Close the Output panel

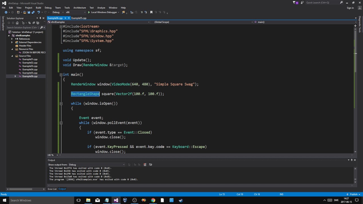coord(355,160)
